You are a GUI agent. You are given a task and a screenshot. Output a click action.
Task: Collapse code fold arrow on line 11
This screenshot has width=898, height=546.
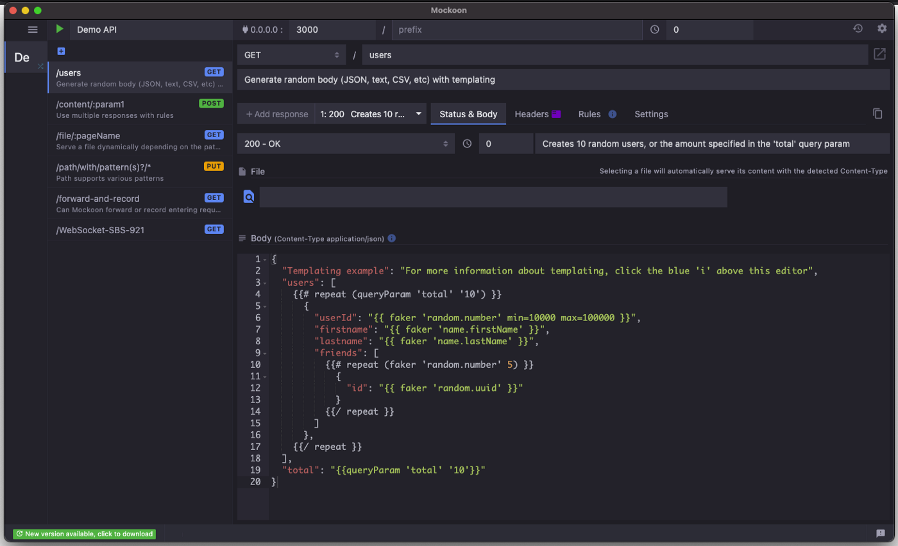[x=266, y=377]
